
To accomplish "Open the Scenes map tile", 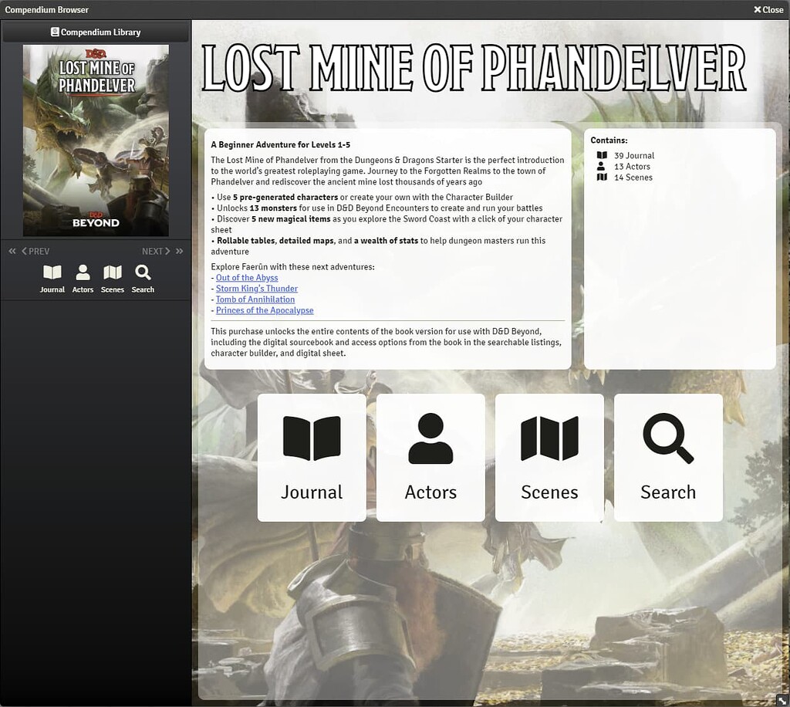I will (x=549, y=455).
